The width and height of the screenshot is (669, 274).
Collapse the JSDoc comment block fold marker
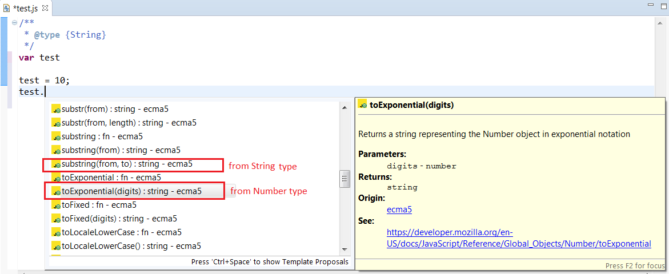(x=14, y=22)
